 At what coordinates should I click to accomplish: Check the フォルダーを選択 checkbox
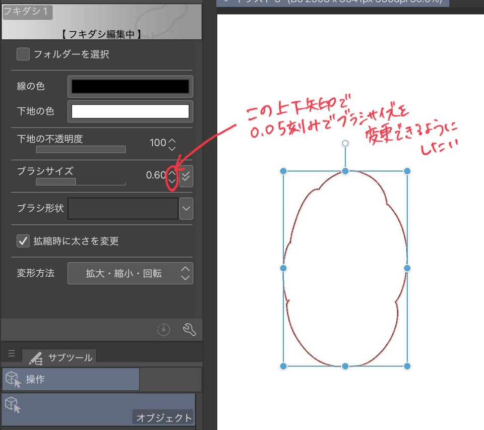23,54
